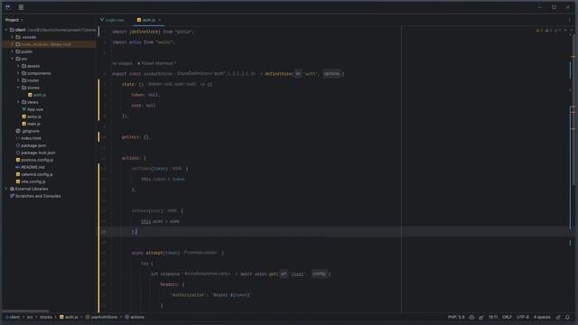Open the main hamburger menu

pos(21,7)
